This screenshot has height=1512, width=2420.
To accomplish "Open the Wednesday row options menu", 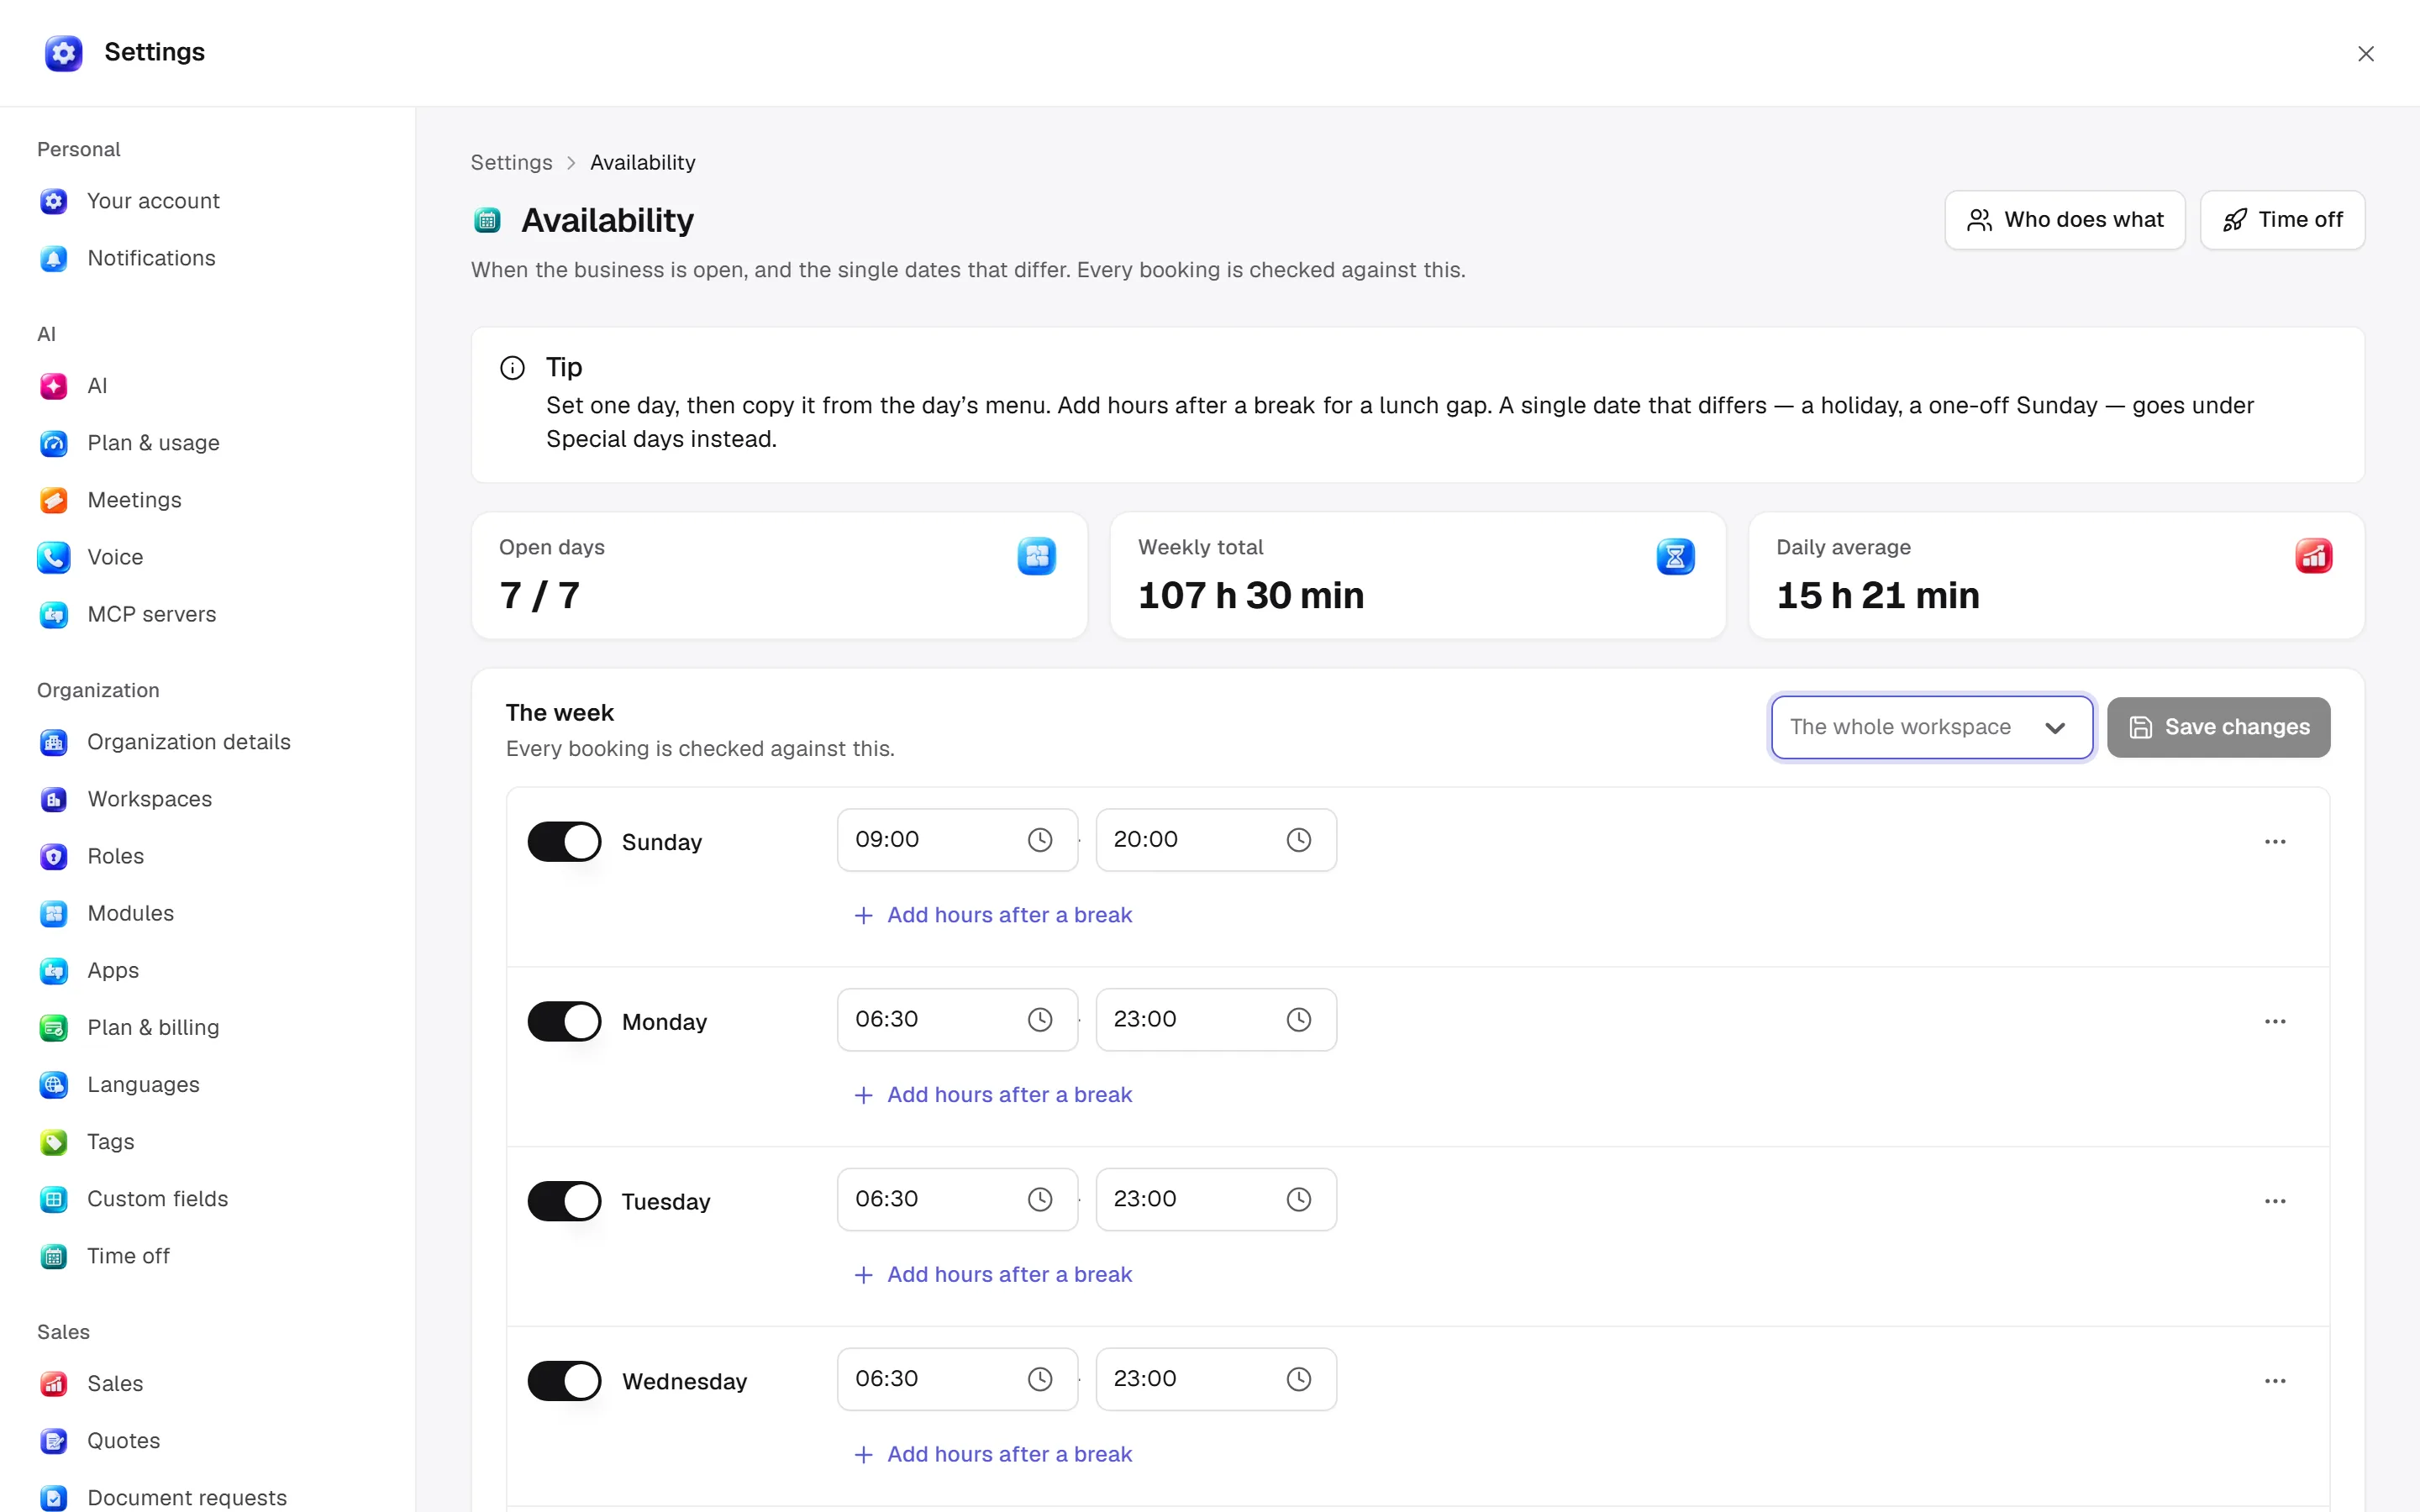I will click(2275, 1381).
